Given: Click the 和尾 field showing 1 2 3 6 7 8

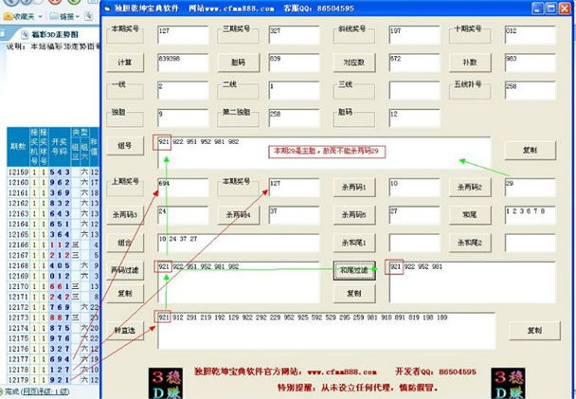Looking at the screenshot, I should [x=530, y=216].
